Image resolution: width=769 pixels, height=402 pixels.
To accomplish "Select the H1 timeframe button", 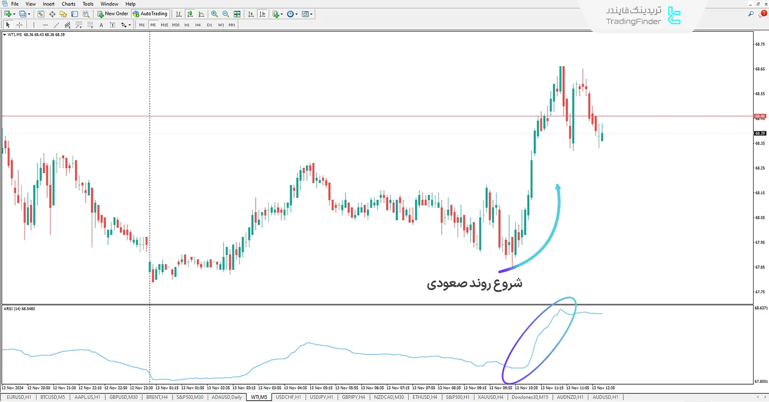I will [187, 25].
